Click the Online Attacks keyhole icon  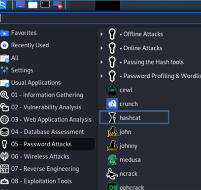112,48
